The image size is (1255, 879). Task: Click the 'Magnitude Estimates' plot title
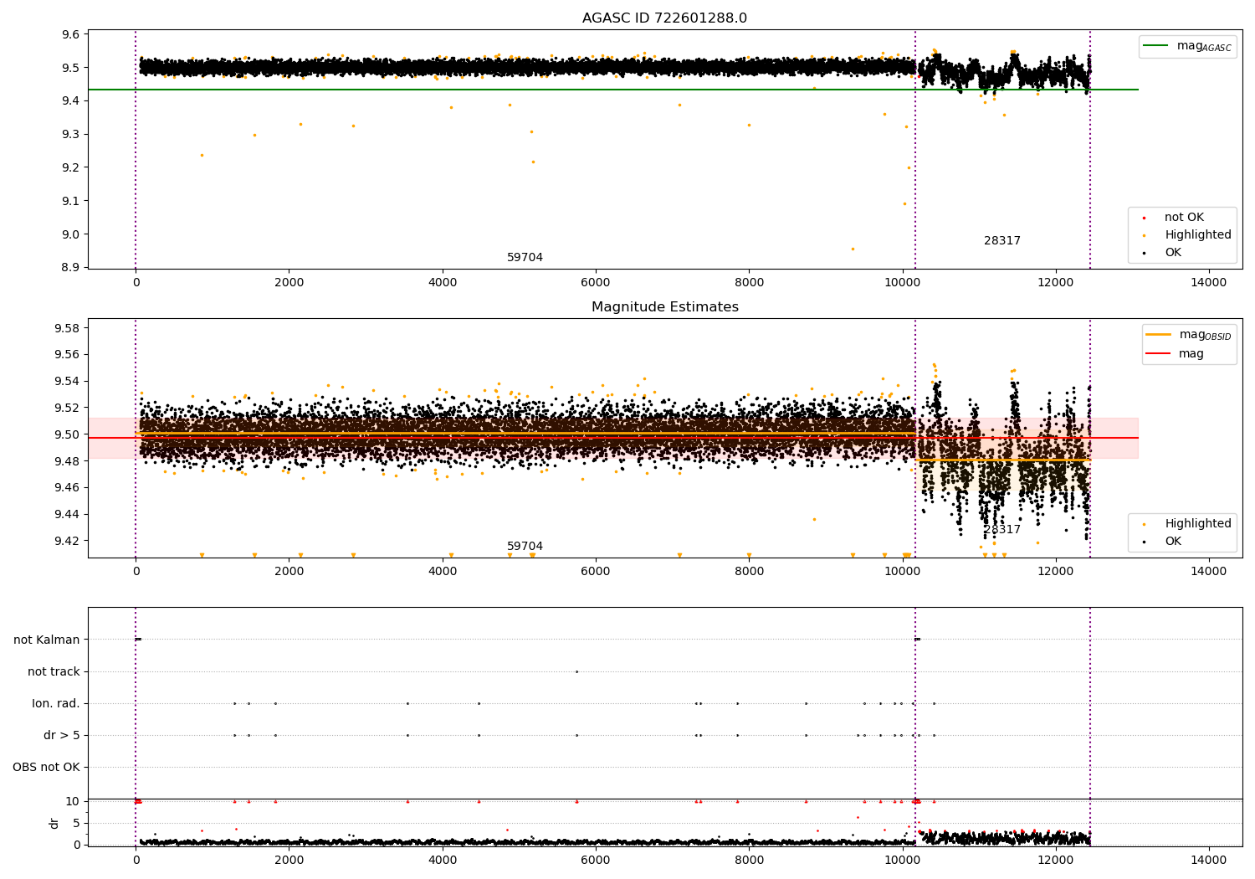664,307
